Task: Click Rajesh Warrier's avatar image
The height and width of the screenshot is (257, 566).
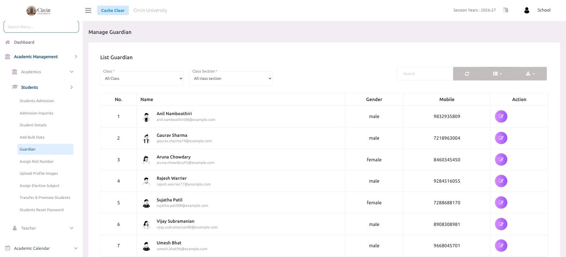Action: coord(146,181)
